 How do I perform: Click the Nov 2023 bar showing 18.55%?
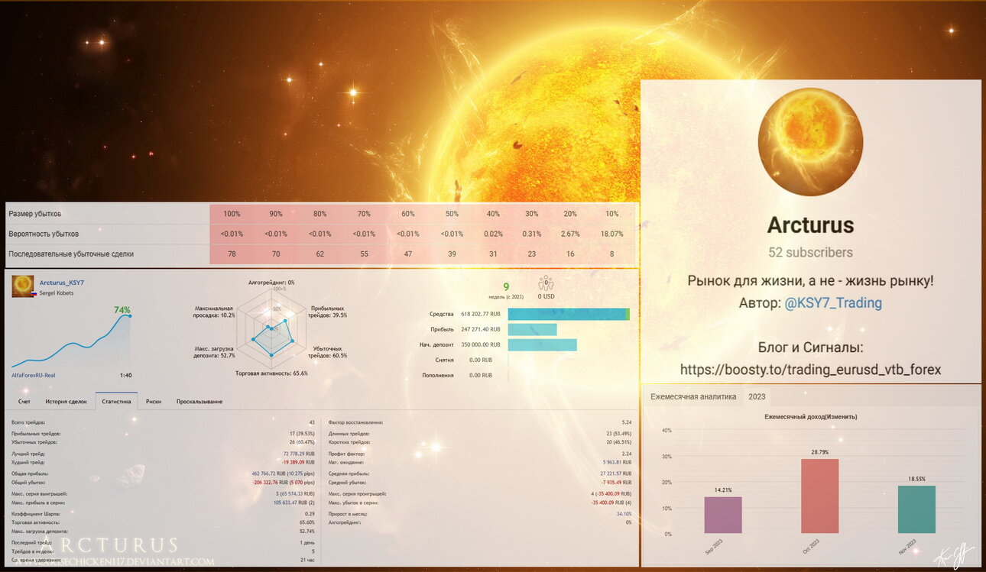click(917, 509)
